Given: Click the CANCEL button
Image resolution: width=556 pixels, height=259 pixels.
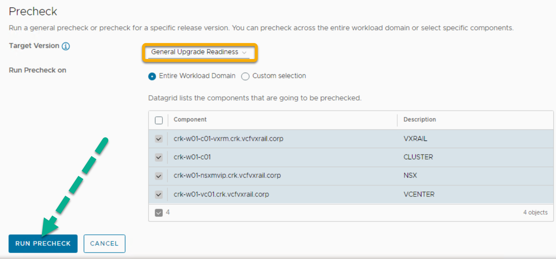Looking at the screenshot, I should pos(104,244).
